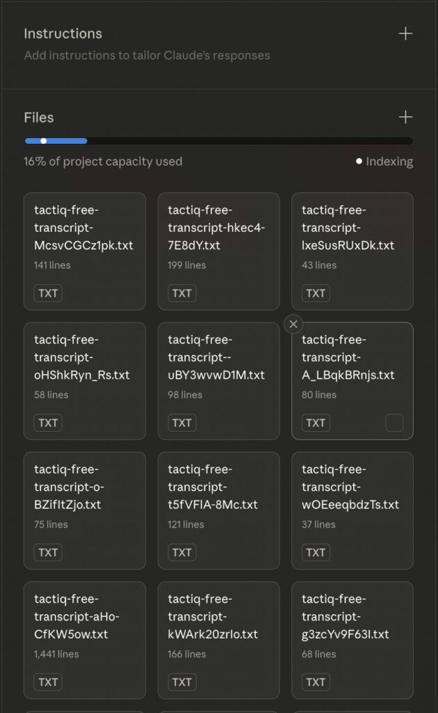Image resolution: width=438 pixels, height=713 pixels.
Task: Click the plus icon to add Files
Action: pyautogui.click(x=405, y=117)
